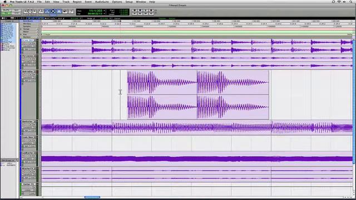Open the Edit menu

[x=47, y=2]
